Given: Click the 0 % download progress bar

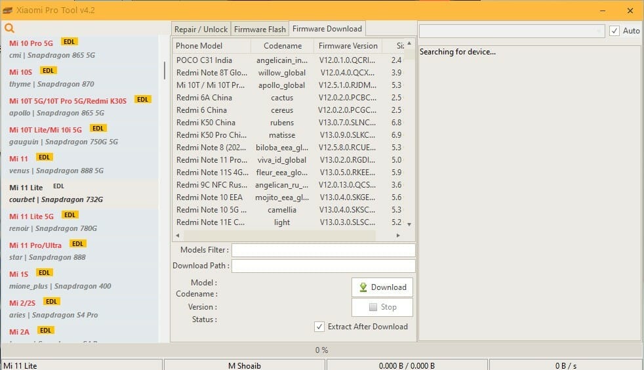Looking at the screenshot, I should pos(321,350).
